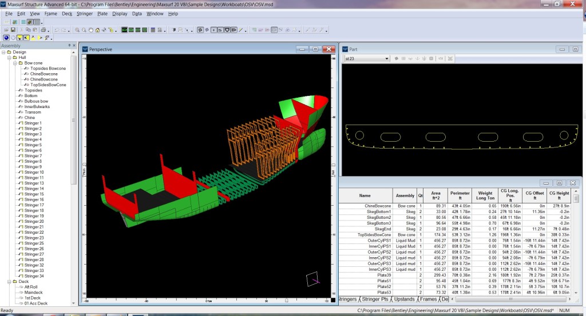Click the first green plate view icon
Image resolution: width=586 pixels, height=316 pixels.
click(124, 30)
